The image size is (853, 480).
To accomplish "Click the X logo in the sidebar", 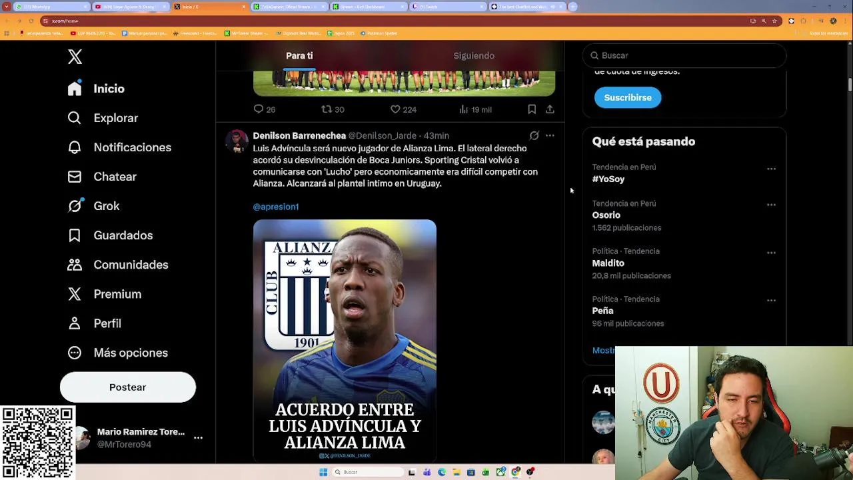I will [75, 57].
